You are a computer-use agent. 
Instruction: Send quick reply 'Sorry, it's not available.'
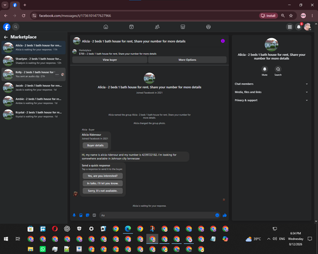(x=102, y=190)
